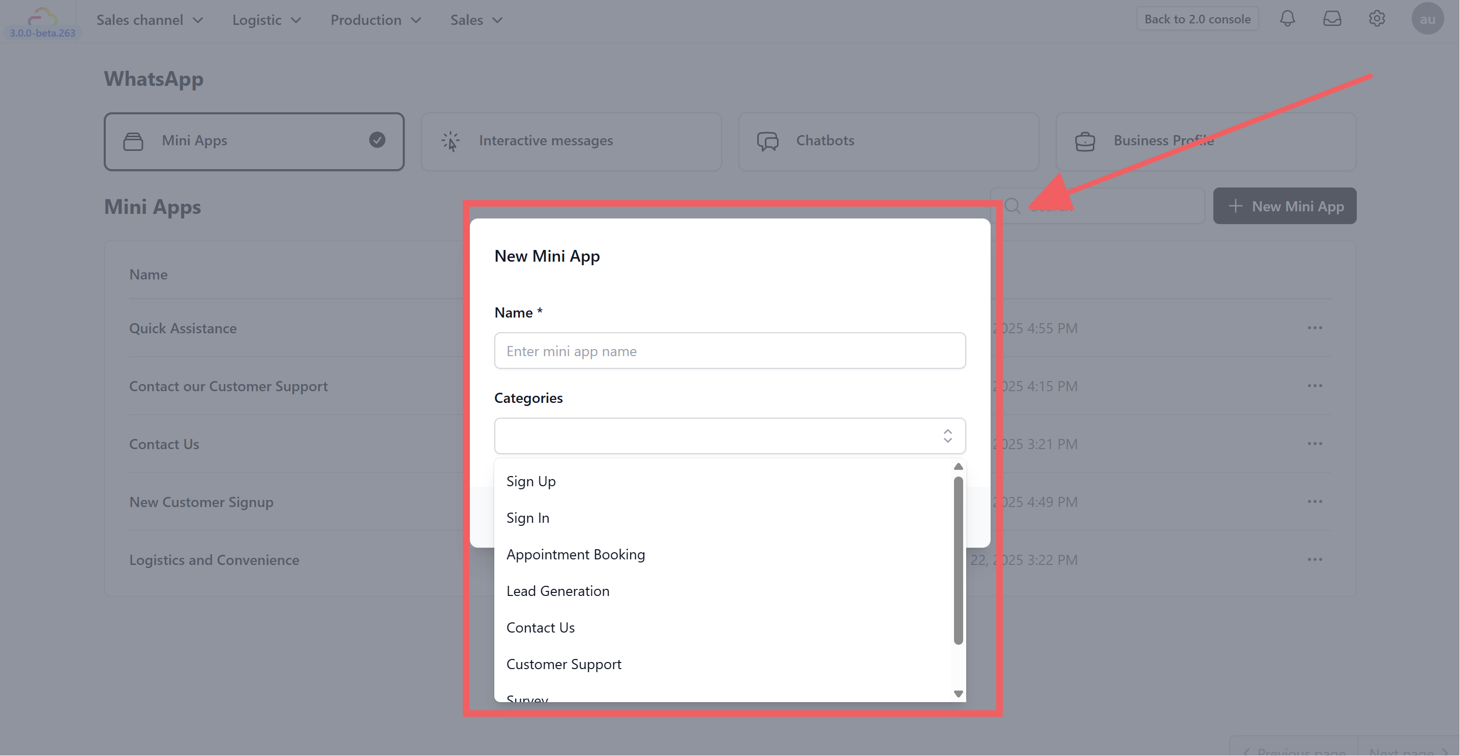Click the search magnifier icon
Image resolution: width=1460 pixels, height=756 pixels.
click(1012, 206)
